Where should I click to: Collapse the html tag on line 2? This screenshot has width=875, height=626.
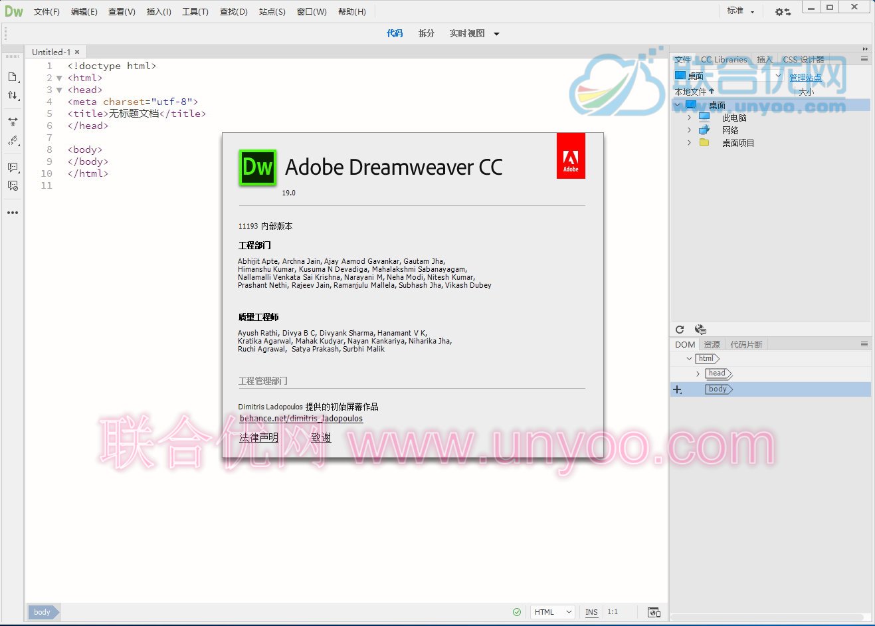pos(59,78)
